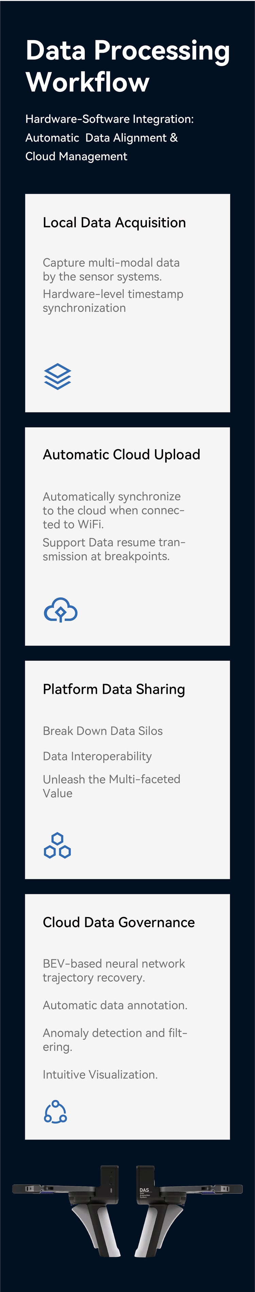Open the "Local Data Acquisition" heading
Viewport: 255px width, 1292px height.
coord(114,223)
